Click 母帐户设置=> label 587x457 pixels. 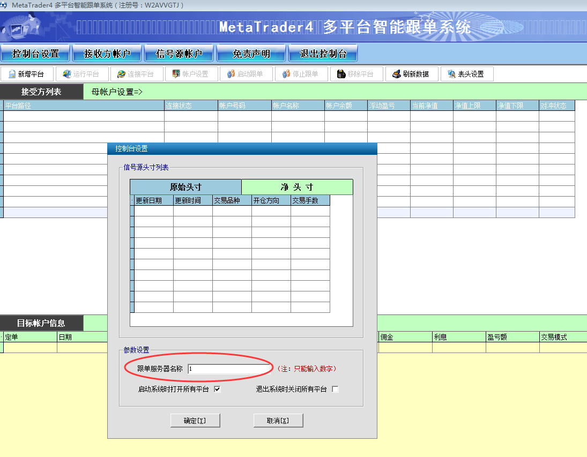pos(117,92)
